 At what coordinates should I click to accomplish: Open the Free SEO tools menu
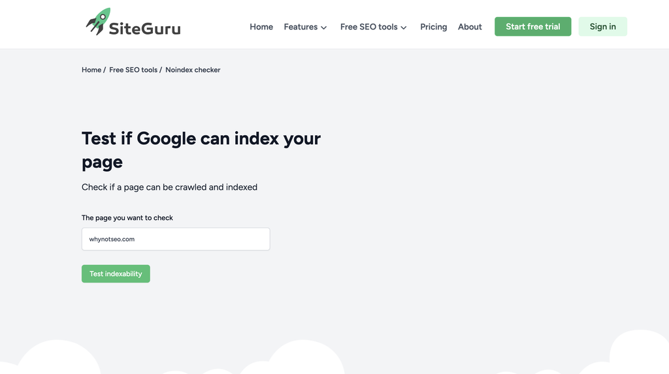[x=373, y=27]
